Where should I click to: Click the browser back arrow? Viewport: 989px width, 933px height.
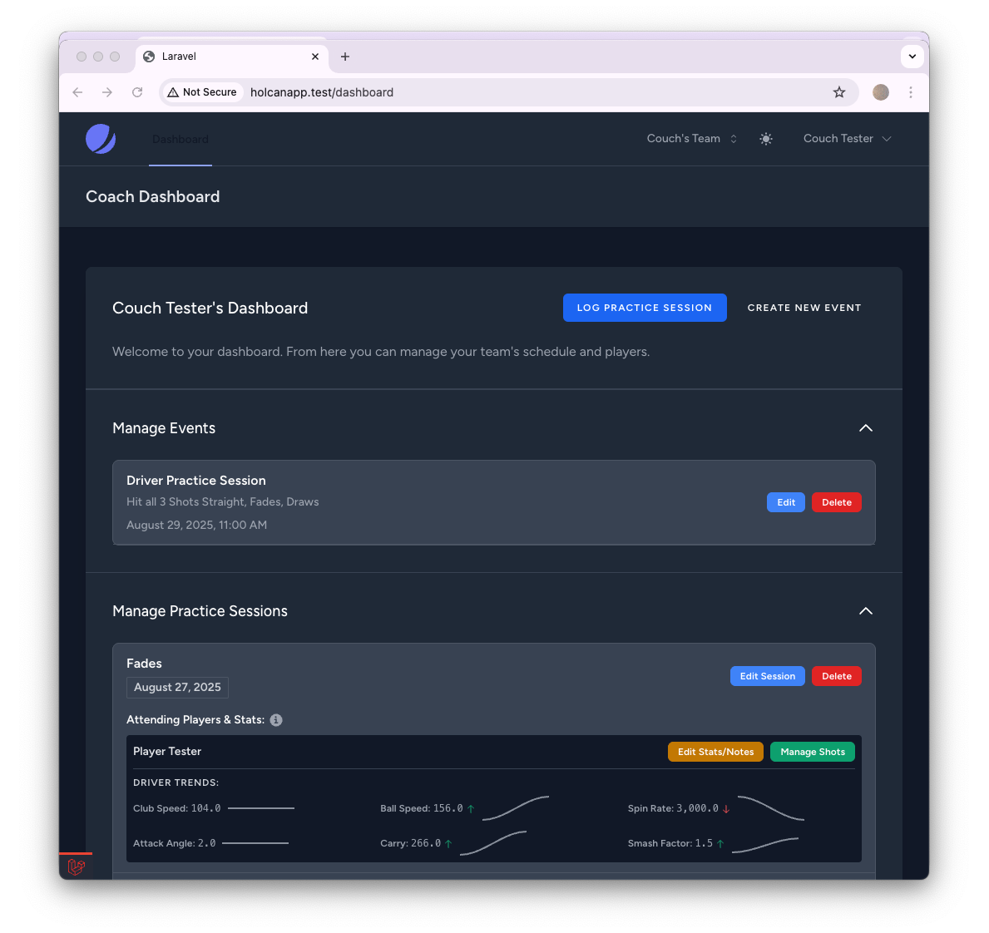[77, 92]
